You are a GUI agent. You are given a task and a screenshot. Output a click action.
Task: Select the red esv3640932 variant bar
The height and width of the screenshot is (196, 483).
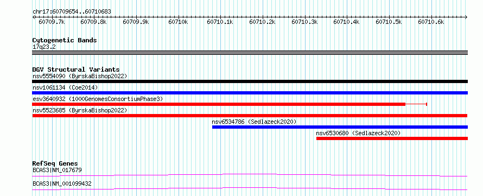(219, 104)
